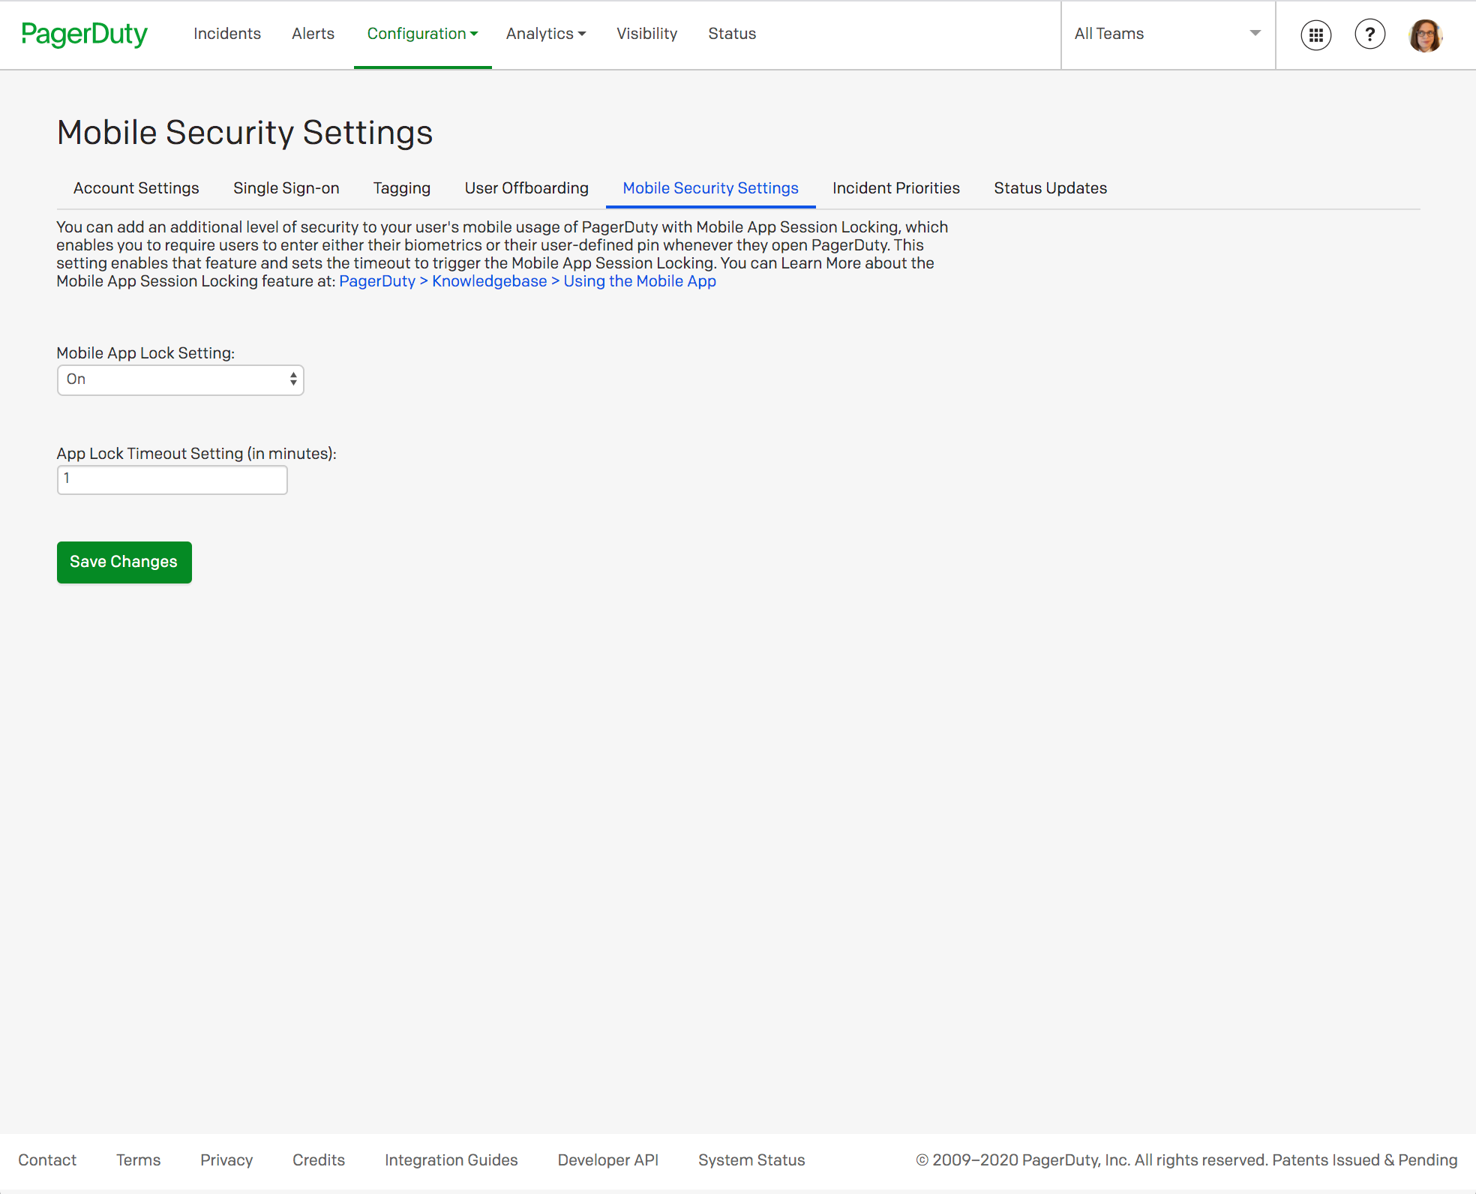Open Status in the top navigation
Screen dimensions: 1476x1194
(732, 34)
